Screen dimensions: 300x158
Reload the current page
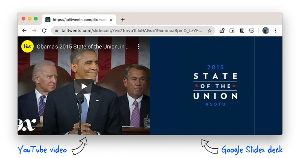(44, 31)
